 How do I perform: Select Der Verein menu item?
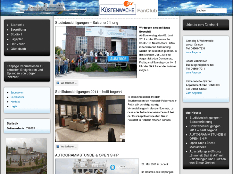click(x=18, y=44)
